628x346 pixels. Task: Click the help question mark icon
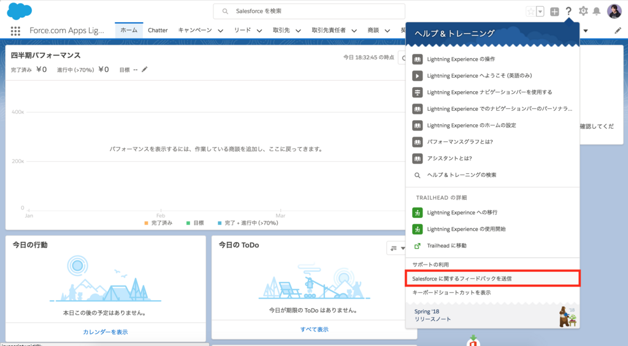point(569,11)
